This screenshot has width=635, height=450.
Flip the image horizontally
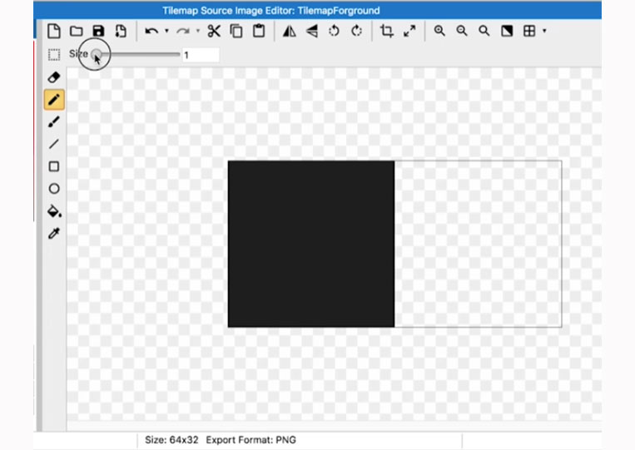click(x=289, y=31)
